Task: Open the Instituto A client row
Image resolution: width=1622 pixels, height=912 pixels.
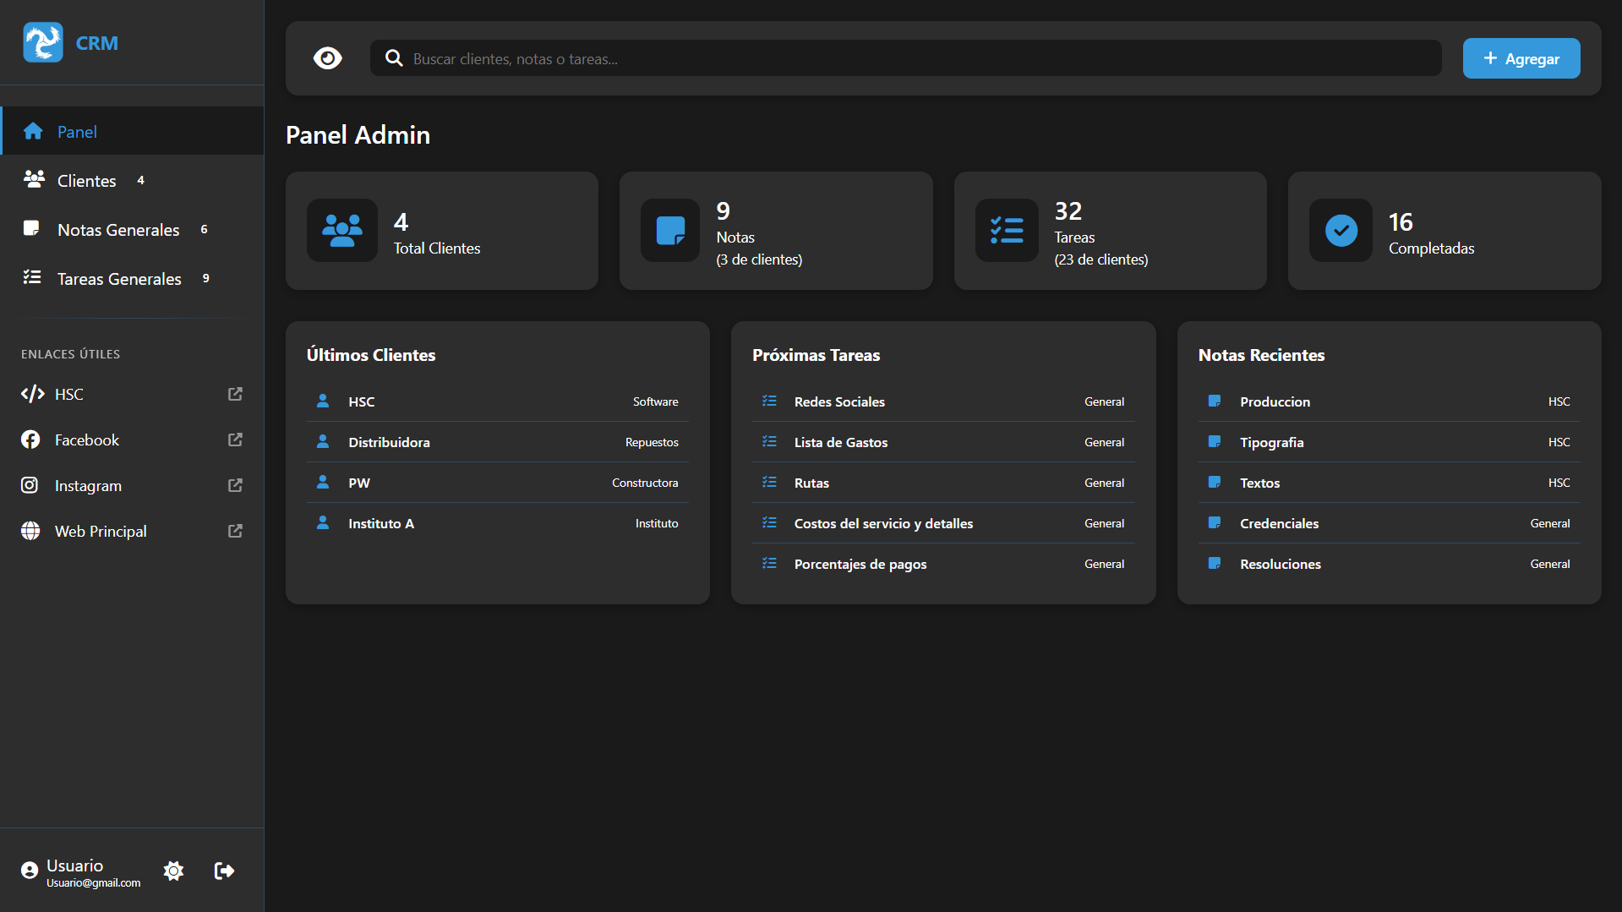Action: click(x=498, y=523)
